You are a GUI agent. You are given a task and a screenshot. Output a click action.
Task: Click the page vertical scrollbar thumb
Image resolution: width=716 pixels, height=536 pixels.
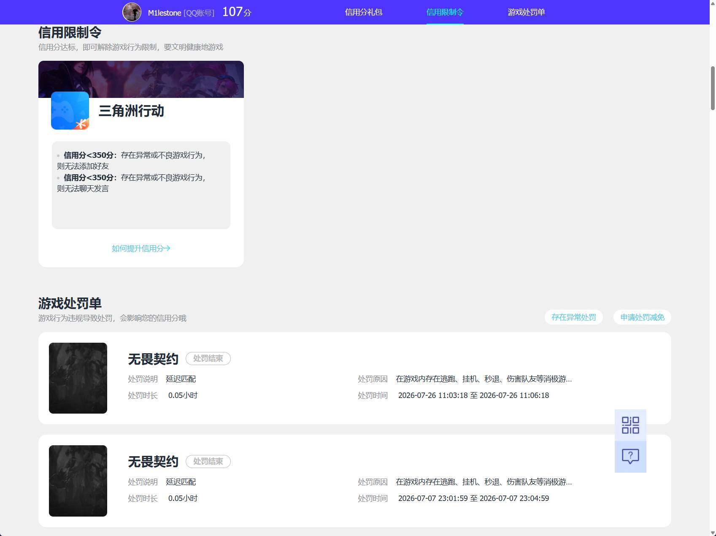713,88
